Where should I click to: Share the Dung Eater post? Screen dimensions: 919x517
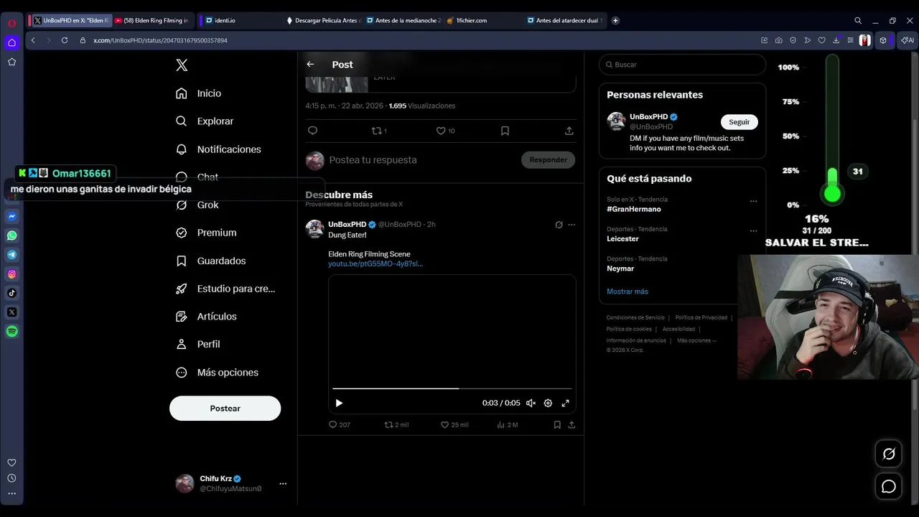coord(572,425)
